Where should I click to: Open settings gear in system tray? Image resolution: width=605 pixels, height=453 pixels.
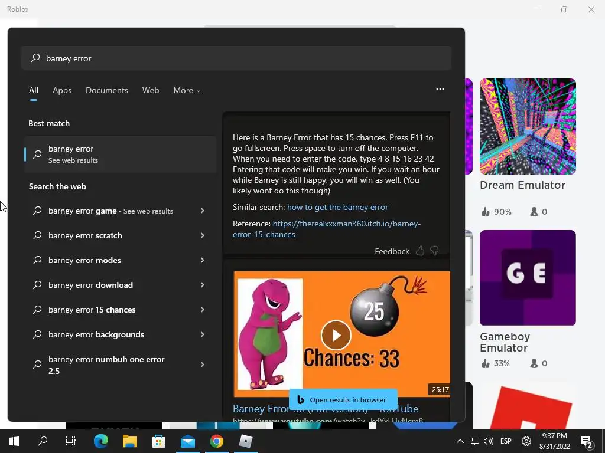tap(526, 441)
